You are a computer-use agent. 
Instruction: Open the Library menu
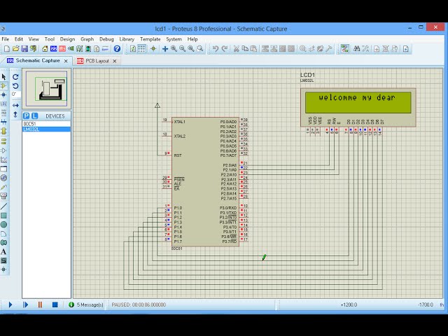tap(127, 39)
